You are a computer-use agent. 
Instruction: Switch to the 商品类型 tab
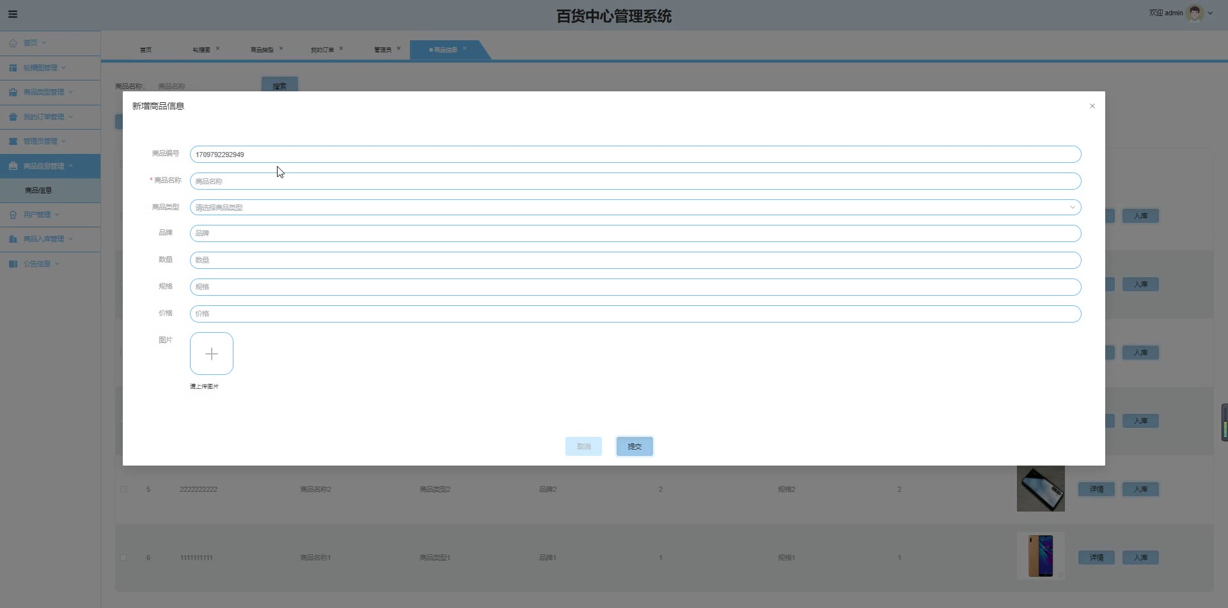(262, 50)
